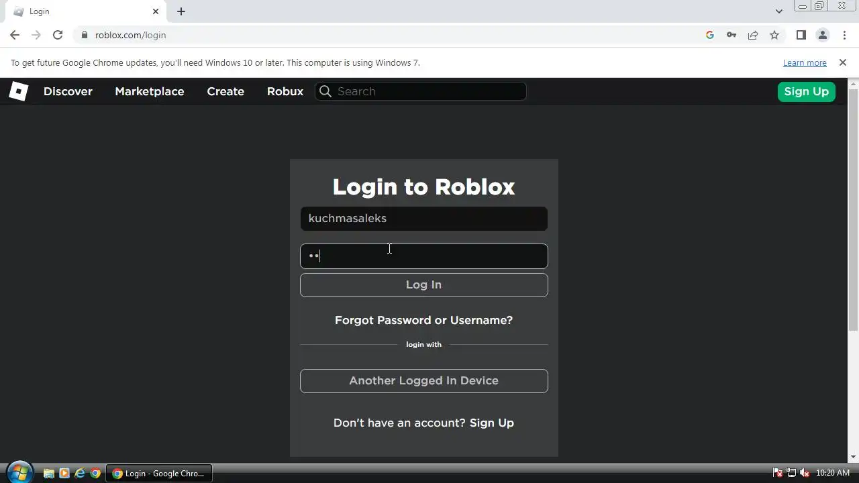Screen dimensions: 859x483
Task: Open the Learn more link
Action: point(805,62)
